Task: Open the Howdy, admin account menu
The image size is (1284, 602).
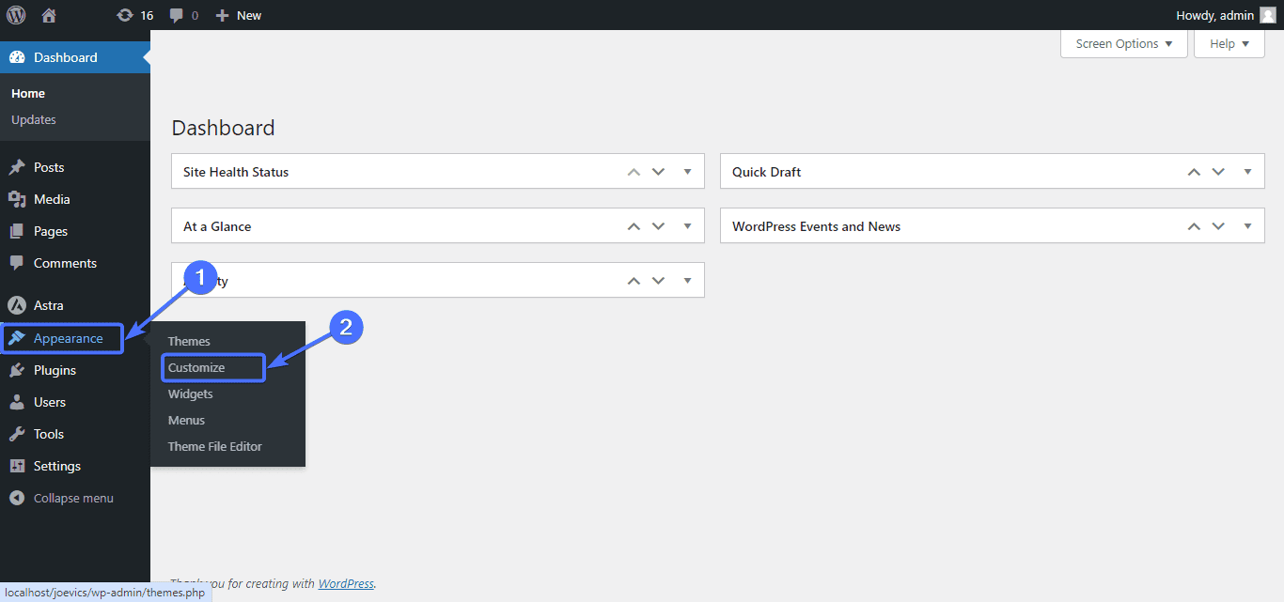Action: tap(1226, 15)
